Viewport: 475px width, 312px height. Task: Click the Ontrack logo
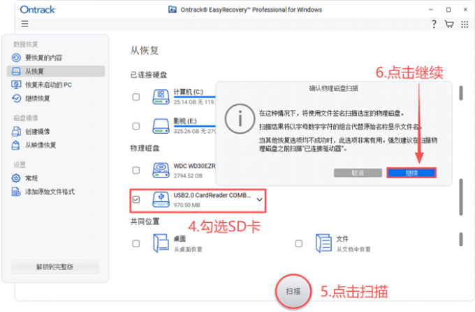coord(38,10)
